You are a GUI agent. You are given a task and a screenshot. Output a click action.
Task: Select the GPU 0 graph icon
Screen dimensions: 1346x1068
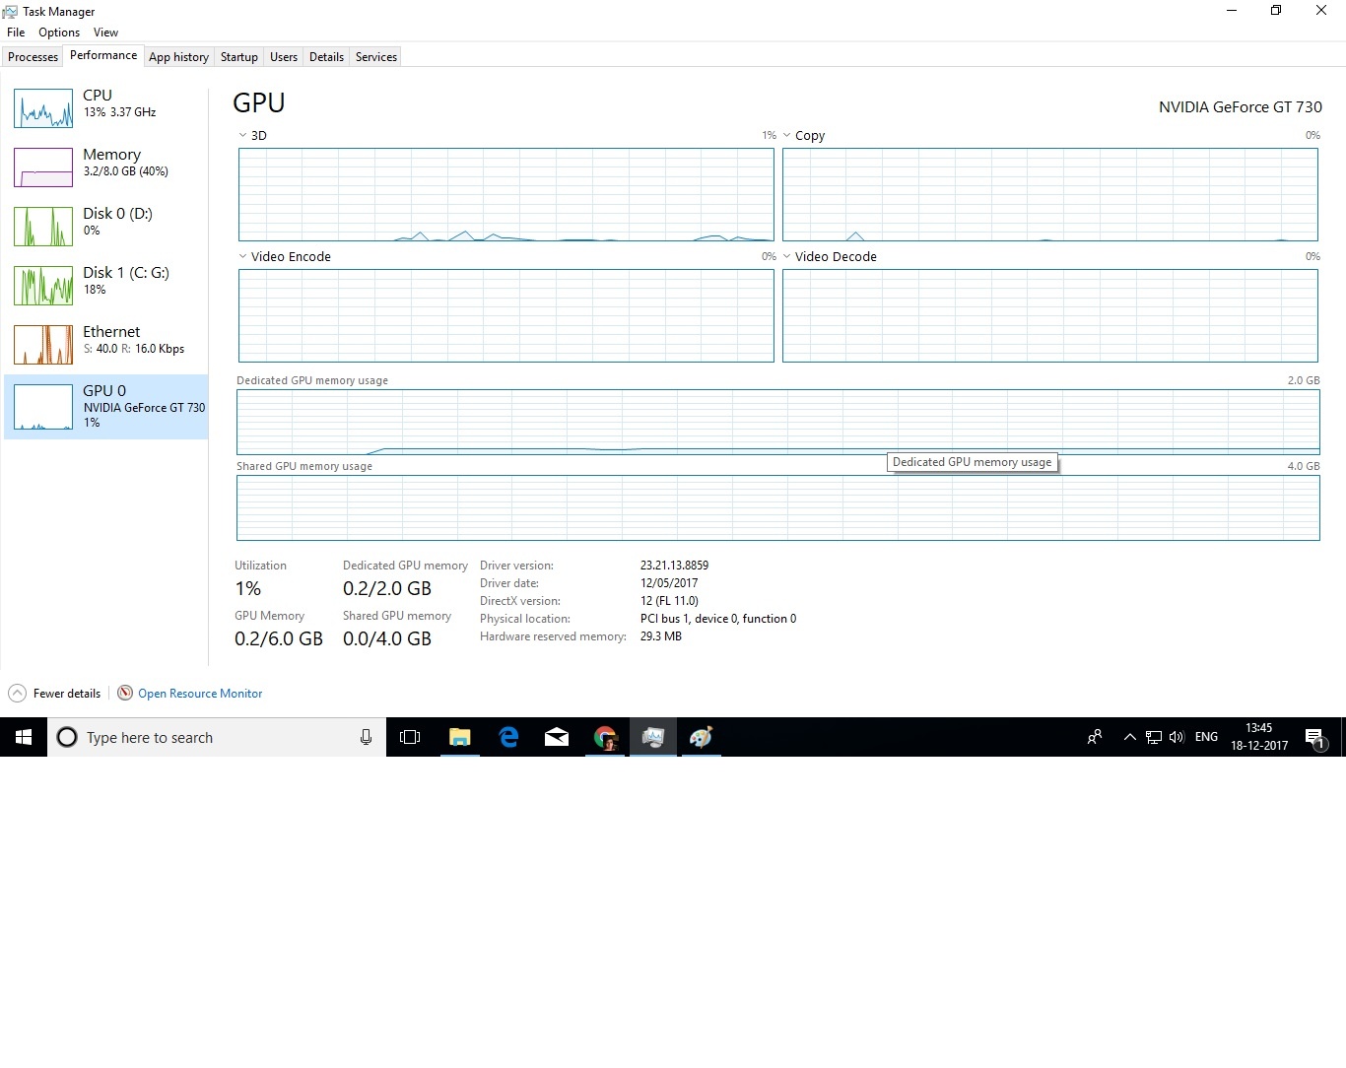coord(43,407)
